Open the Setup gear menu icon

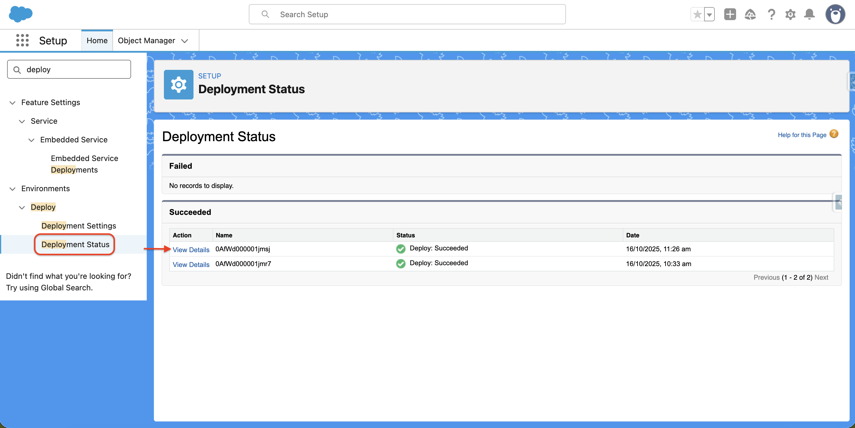point(790,14)
